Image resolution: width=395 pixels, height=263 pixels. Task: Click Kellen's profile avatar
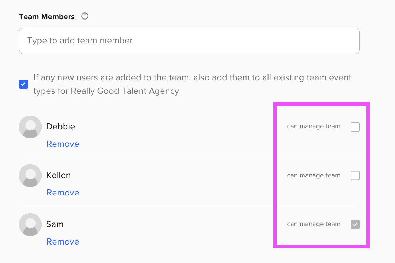30,176
